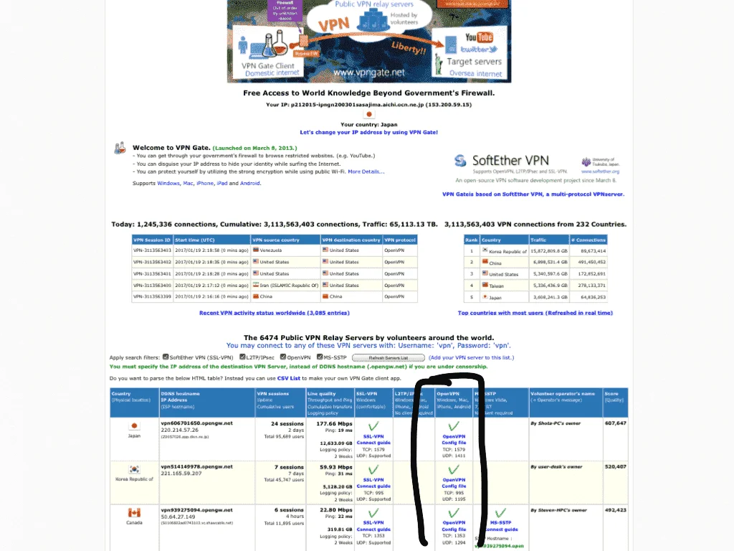Click IP address 220.214.57.26
Image resolution: width=734 pixels, height=551 pixels.
click(180, 430)
